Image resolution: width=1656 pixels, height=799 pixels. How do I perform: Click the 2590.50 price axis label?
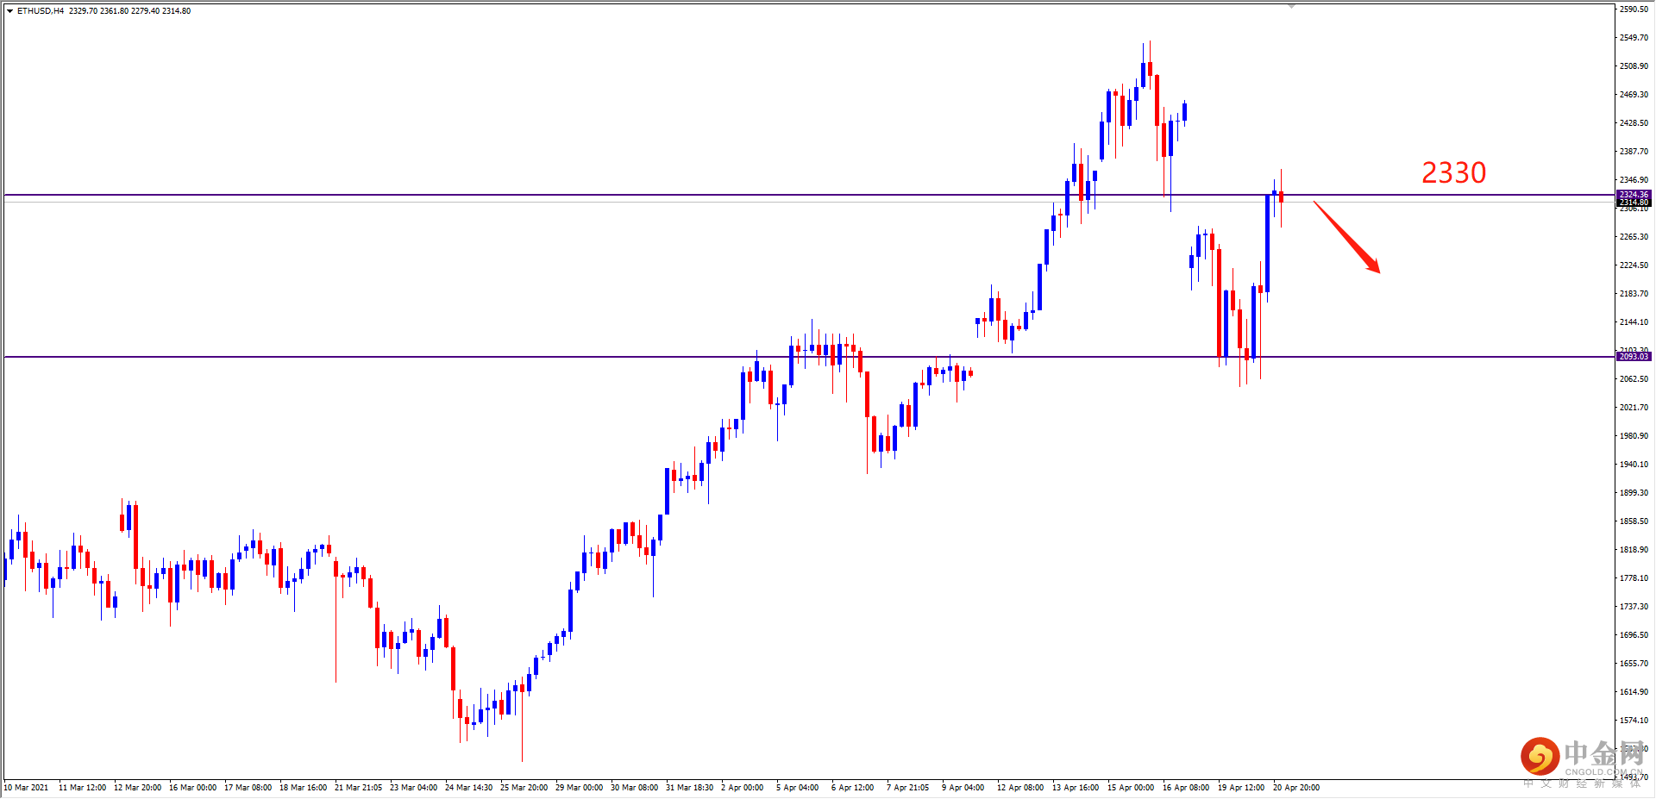pyautogui.click(x=1634, y=9)
